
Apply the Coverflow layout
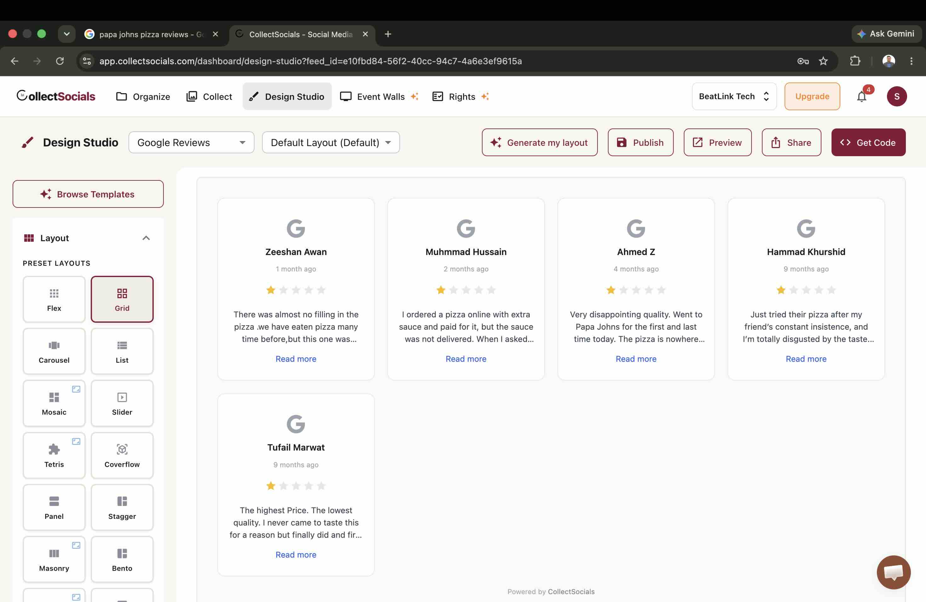pyautogui.click(x=122, y=455)
